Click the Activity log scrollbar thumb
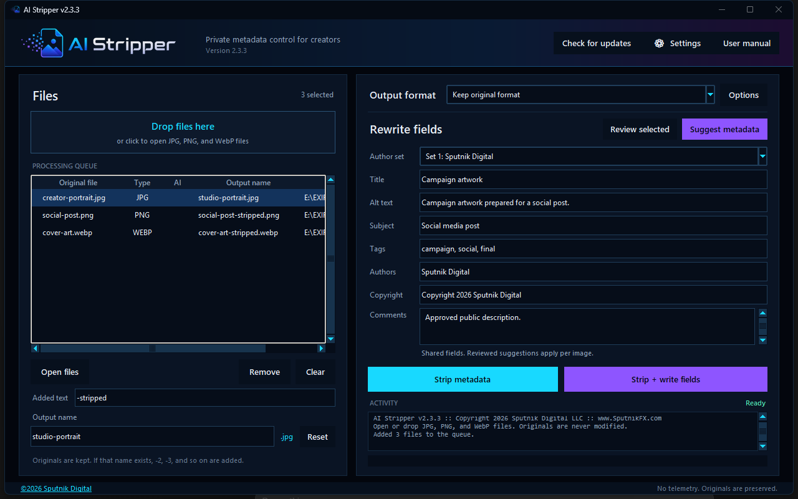This screenshot has height=499, width=798. pyautogui.click(x=762, y=431)
